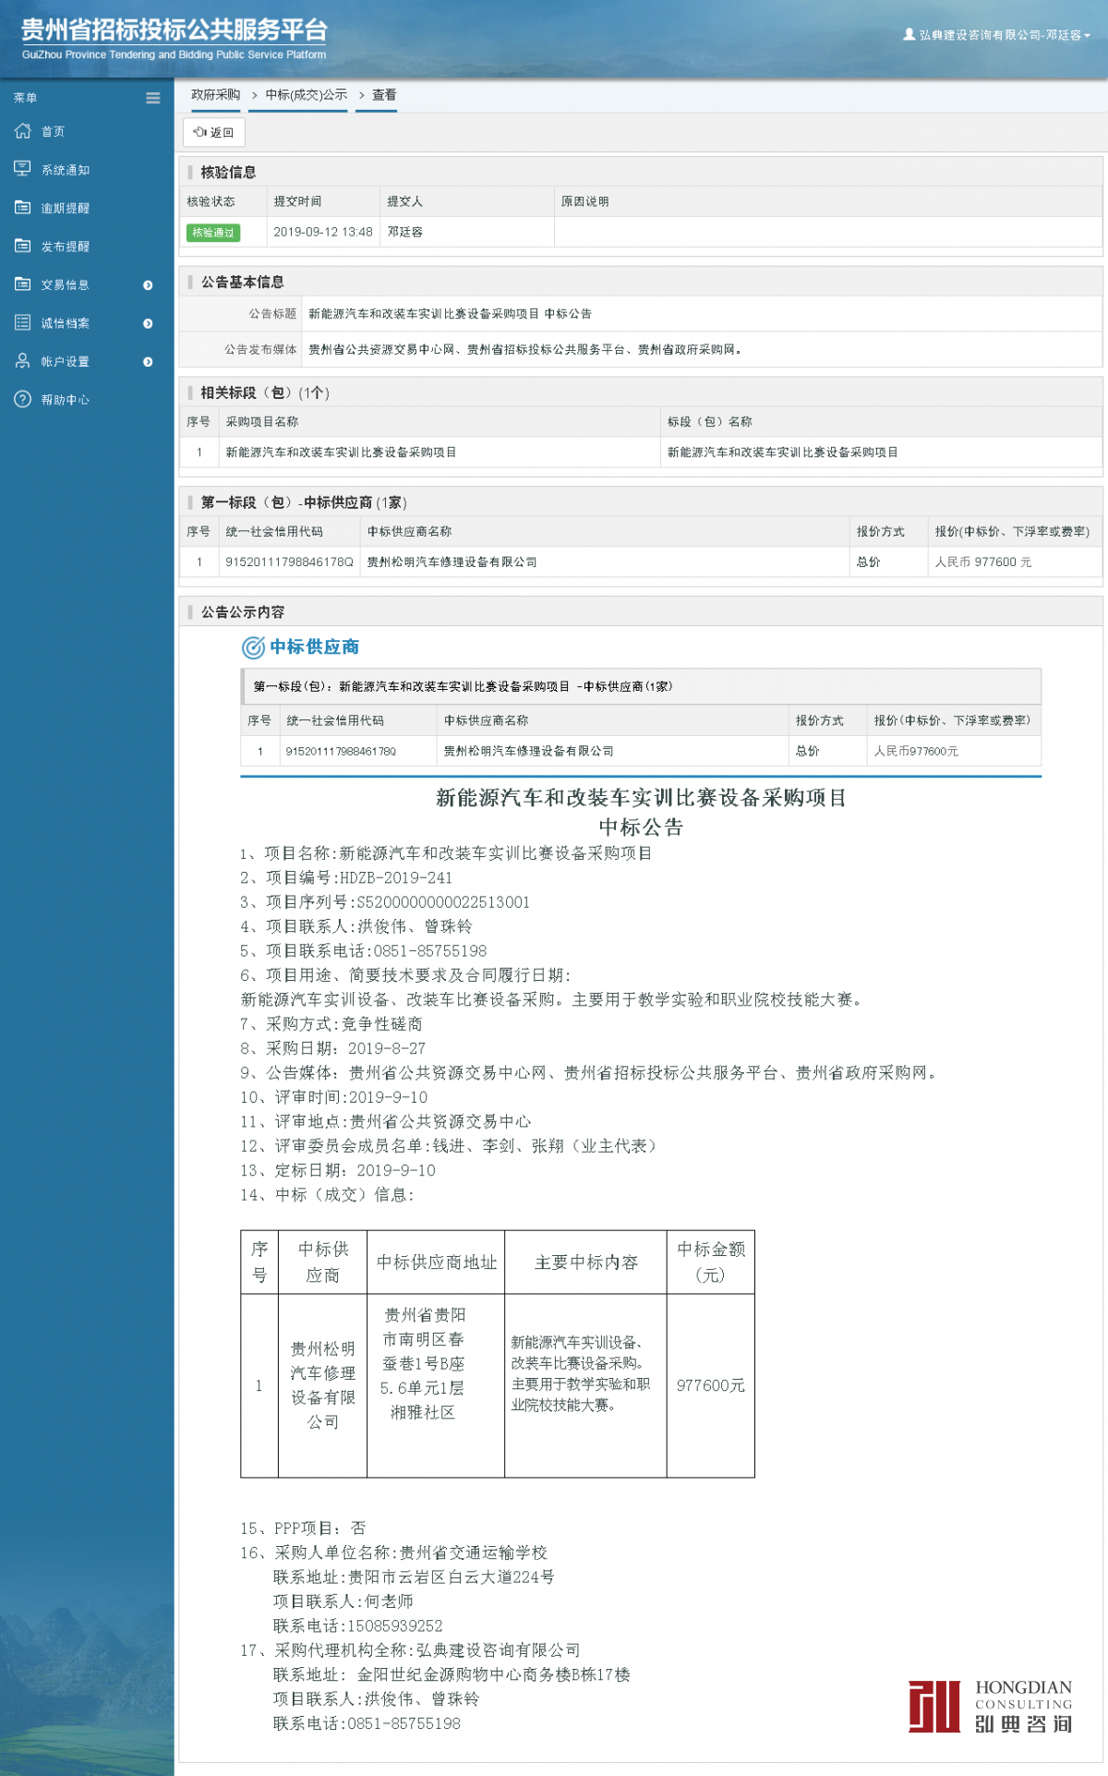Go to 政府采购 breadcrumb

pyautogui.click(x=216, y=95)
